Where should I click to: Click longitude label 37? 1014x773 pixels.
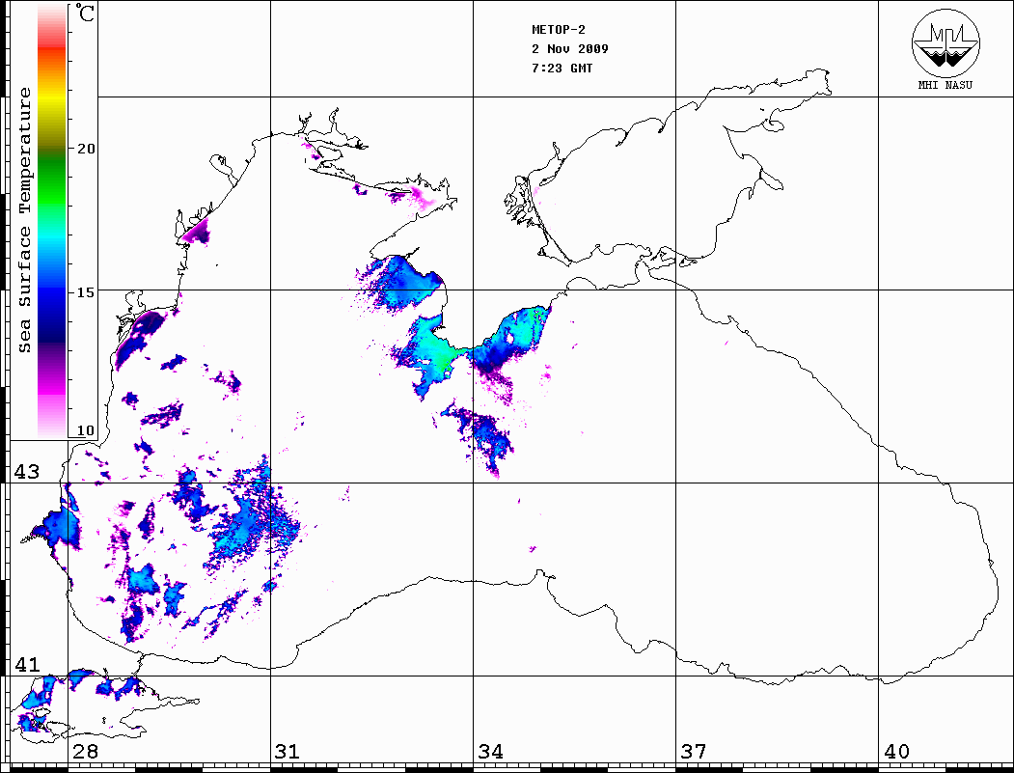coord(694,752)
